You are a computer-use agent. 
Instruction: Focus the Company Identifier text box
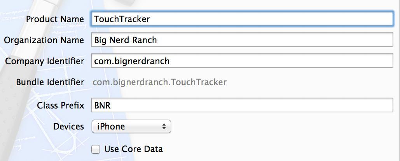click(242, 61)
